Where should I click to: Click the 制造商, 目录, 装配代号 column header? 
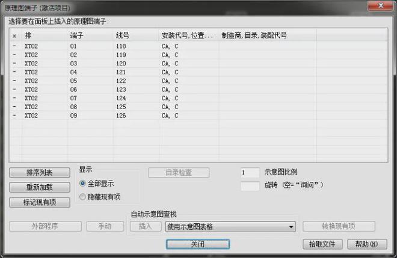pos(268,35)
